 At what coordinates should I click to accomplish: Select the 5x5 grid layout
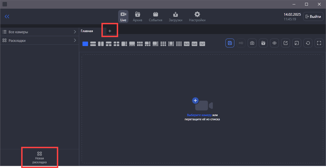187,44
